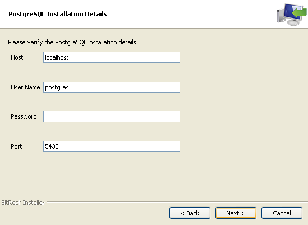Click the Port label
The height and width of the screenshot is (225, 308).
click(x=16, y=146)
